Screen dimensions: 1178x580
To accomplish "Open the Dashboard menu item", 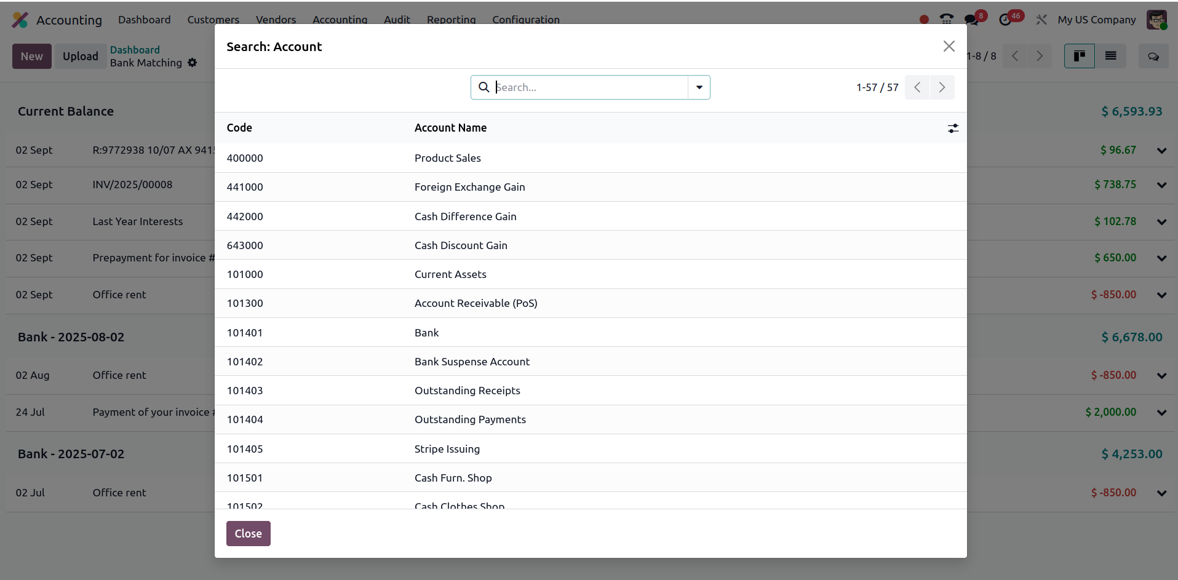I will click(145, 20).
